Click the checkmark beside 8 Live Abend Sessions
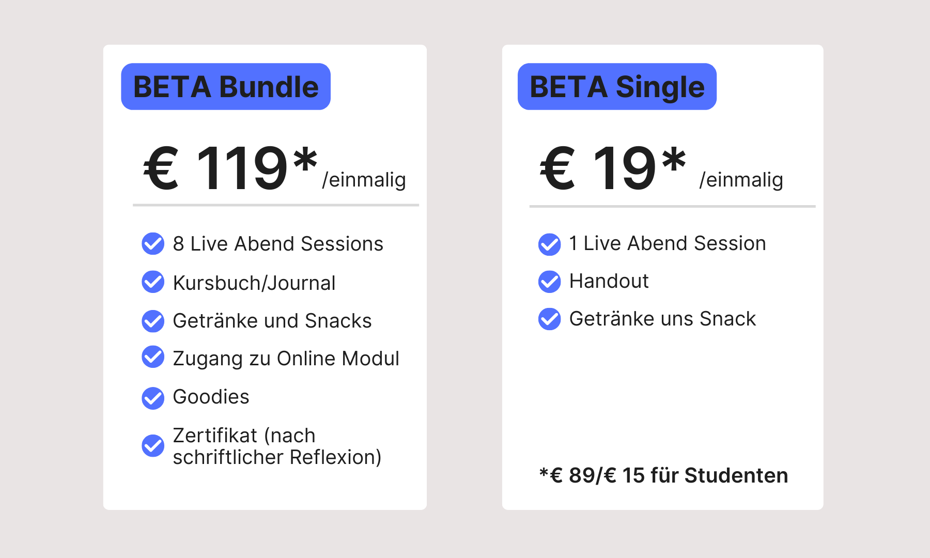The height and width of the screenshot is (558, 930). [x=153, y=243]
